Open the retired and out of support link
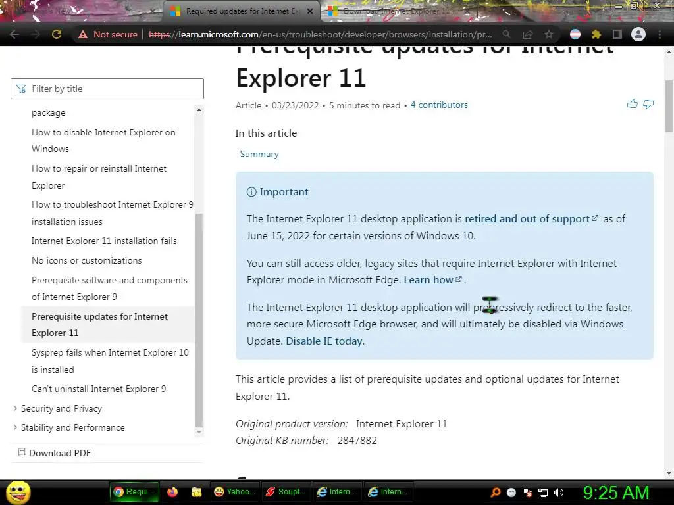The image size is (674, 505). pyautogui.click(x=531, y=218)
